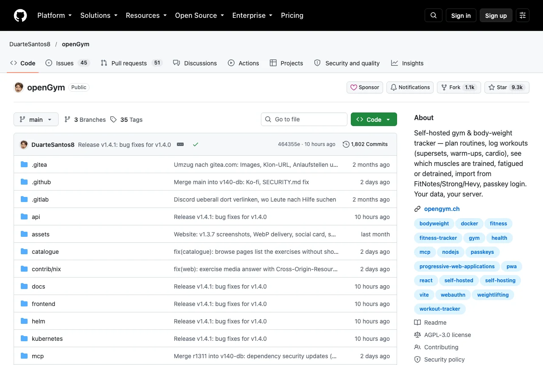Viewport: 543px width, 365px height.
Task: Open the Pull requests tab
Action: point(132,63)
